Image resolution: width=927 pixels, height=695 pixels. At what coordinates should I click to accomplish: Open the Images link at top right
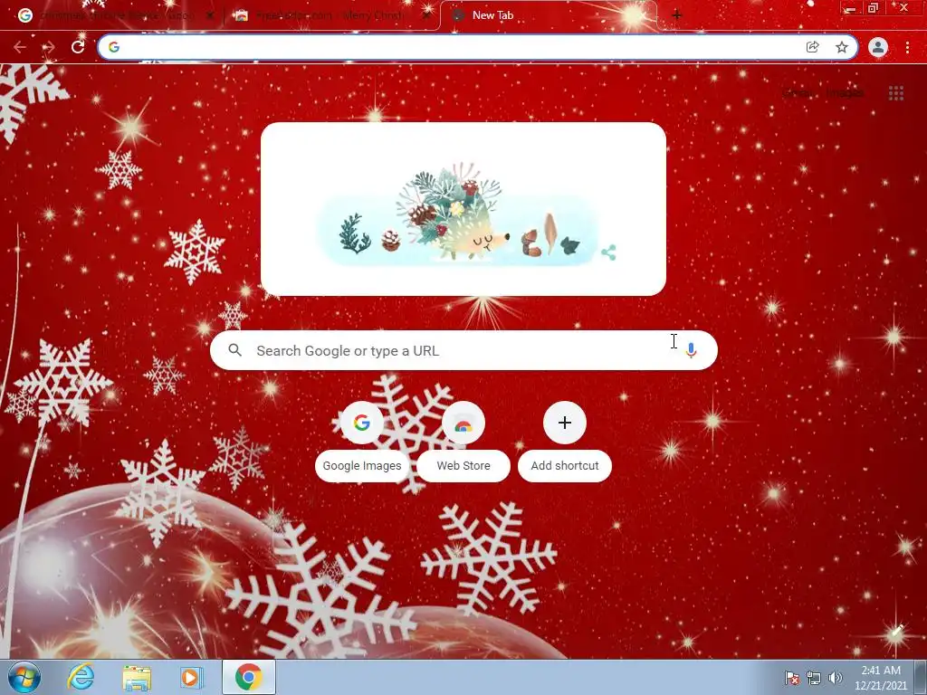click(x=845, y=93)
